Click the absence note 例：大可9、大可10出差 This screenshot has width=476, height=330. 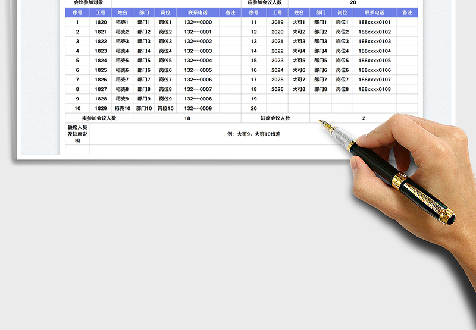[x=254, y=134]
